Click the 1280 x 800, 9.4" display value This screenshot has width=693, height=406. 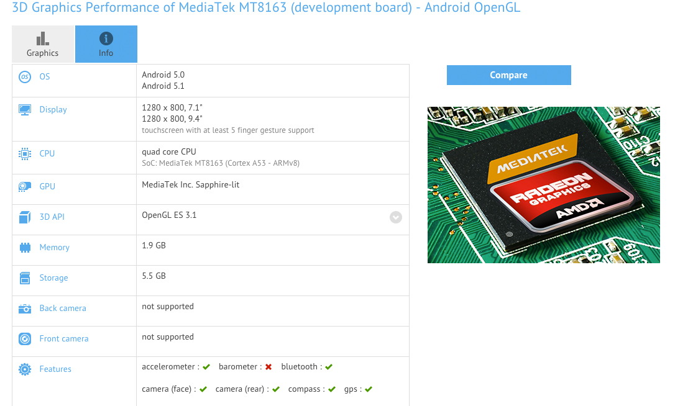[x=172, y=119]
